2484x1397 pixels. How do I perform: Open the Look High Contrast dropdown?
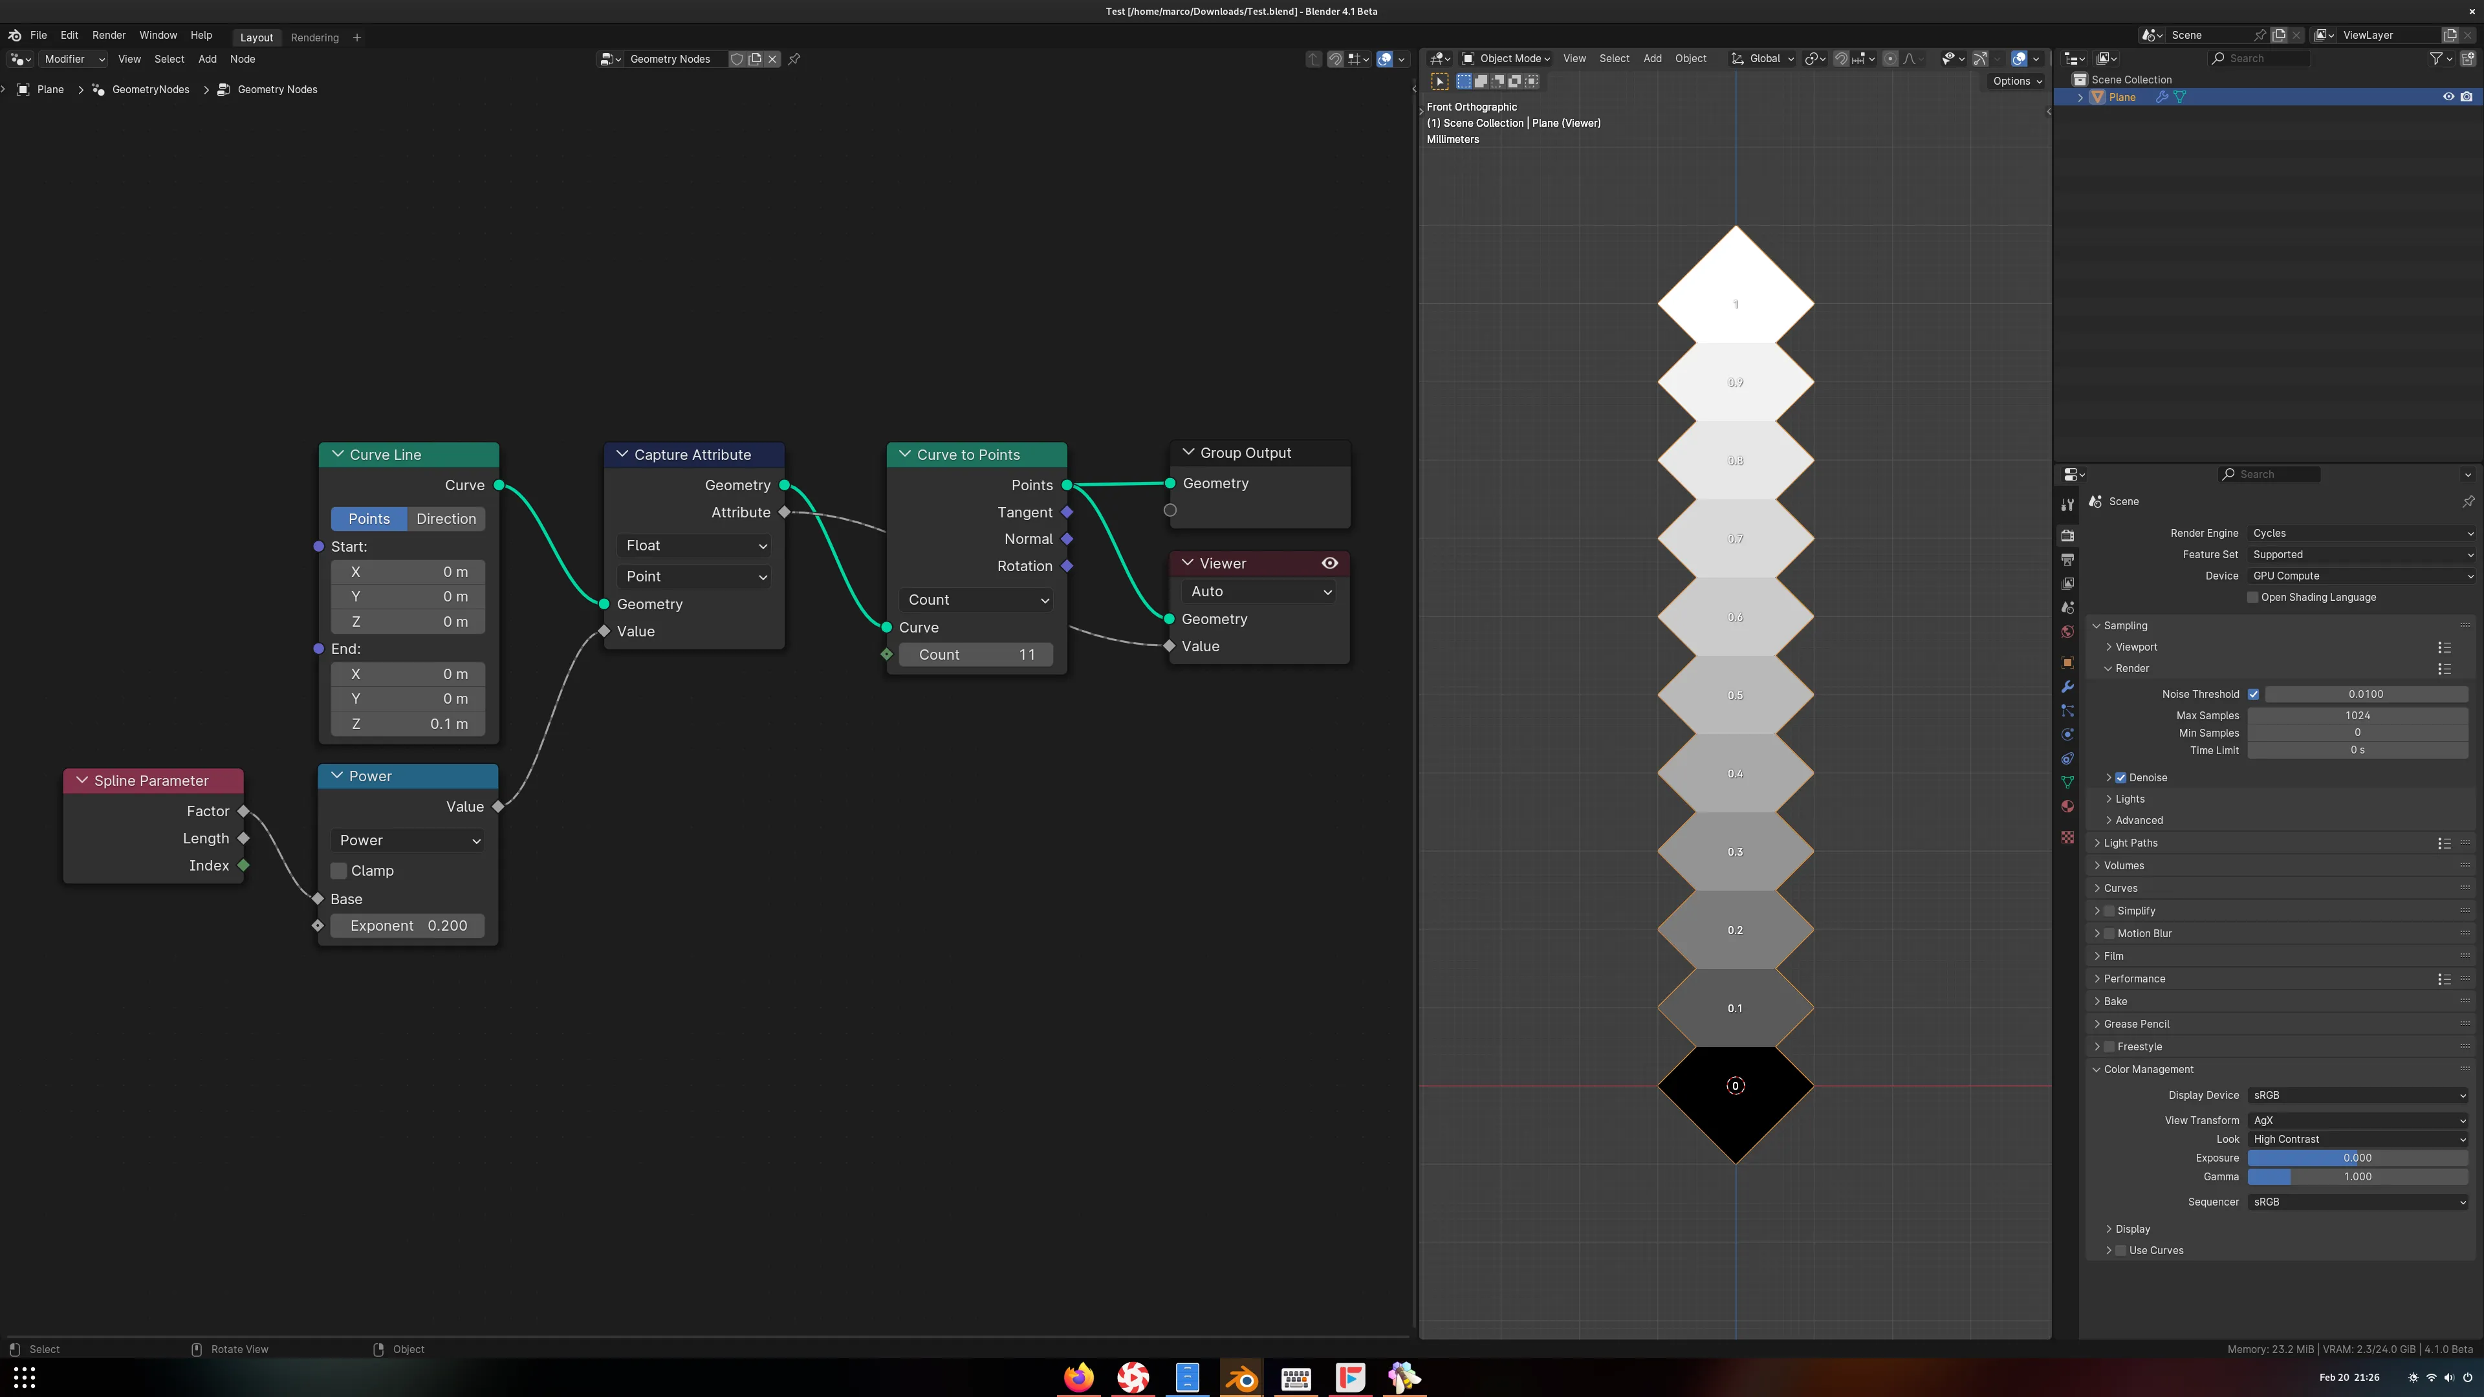coord(2358,1140)
